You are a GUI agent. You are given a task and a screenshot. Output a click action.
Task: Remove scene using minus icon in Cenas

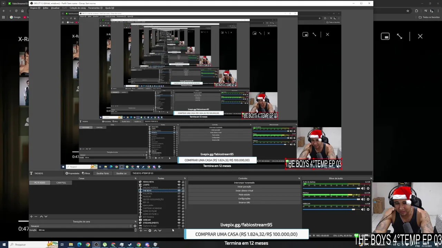pyautogui.click(x=36, y=217)
